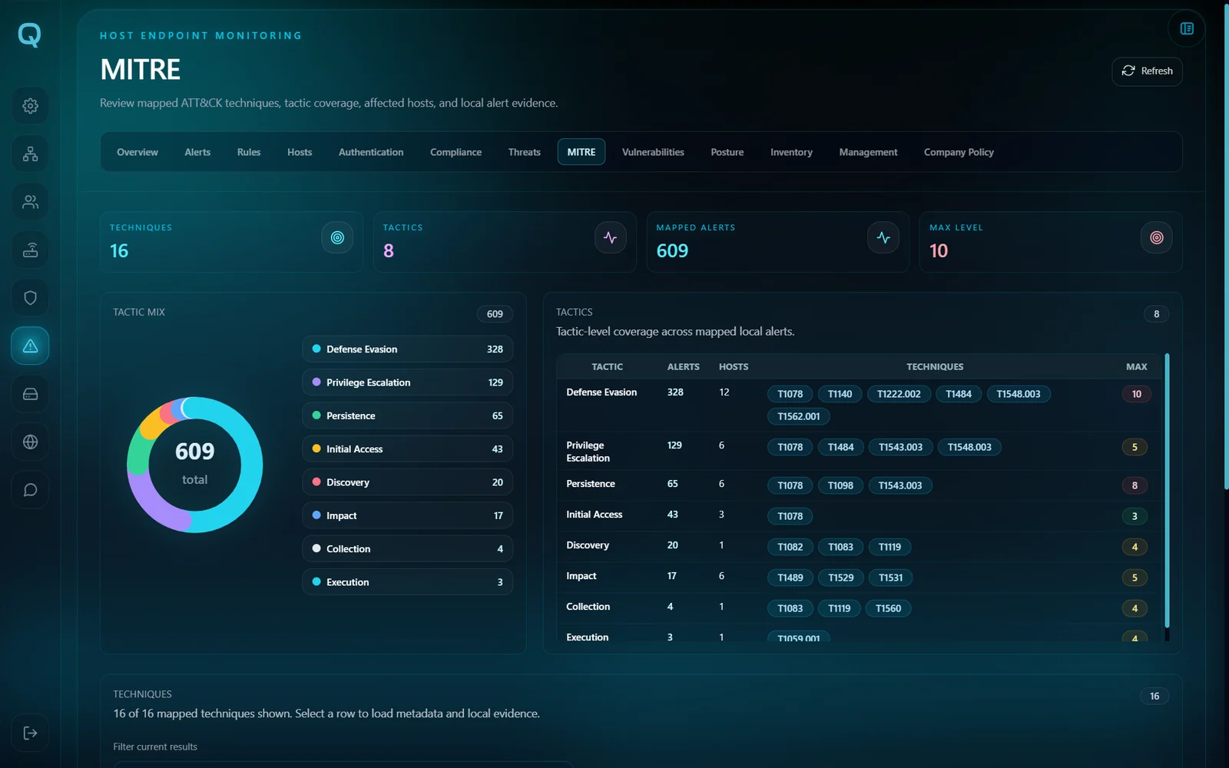Viewport: 1229px width, 768px height.
Task: Click the Tactics table vertical scrollbar
Action: (1167, 492)
